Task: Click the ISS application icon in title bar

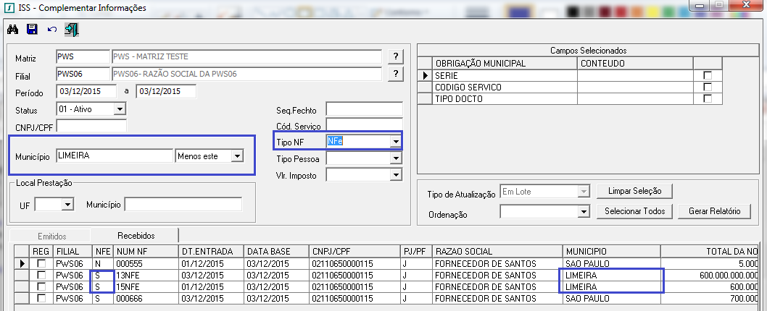Action: pos(7,8)
